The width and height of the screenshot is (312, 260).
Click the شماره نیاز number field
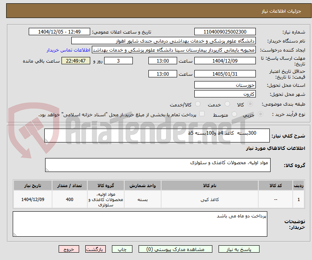(225, 32)
